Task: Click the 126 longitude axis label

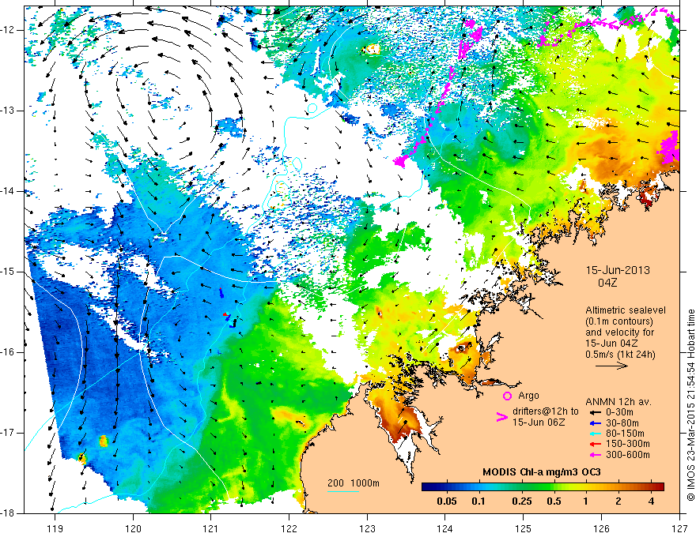Action: (x=601, y=528)
